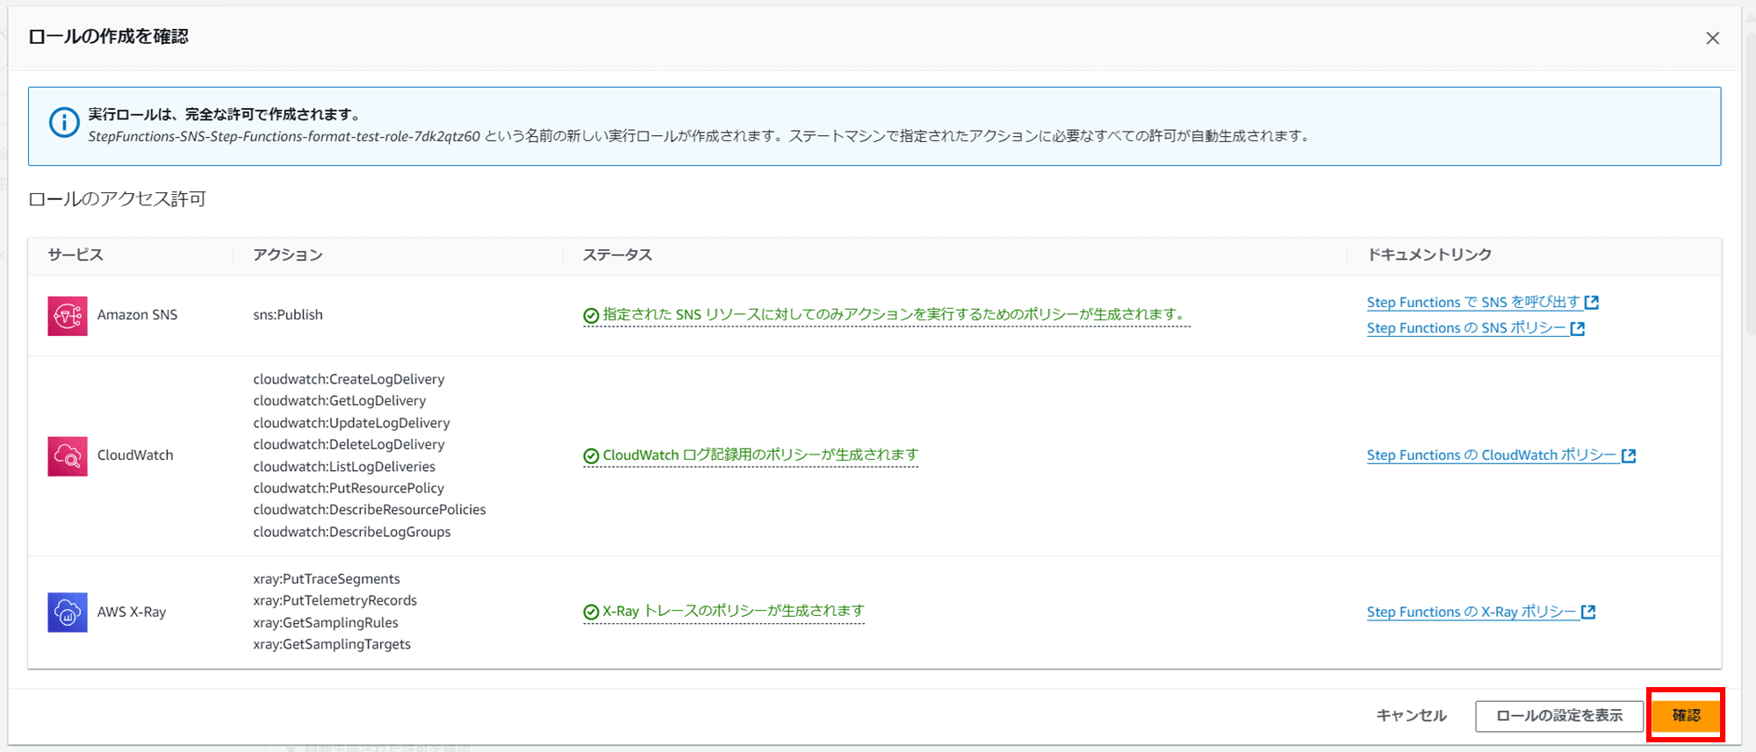The width and height of the screenshot is (1756, 752).
Task: Click external link icon beside X-Ray ポリシー
Action: (x=1588, y=612)
